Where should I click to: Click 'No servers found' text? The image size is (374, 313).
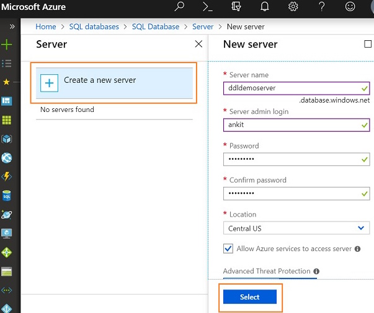tap(67, 109)
